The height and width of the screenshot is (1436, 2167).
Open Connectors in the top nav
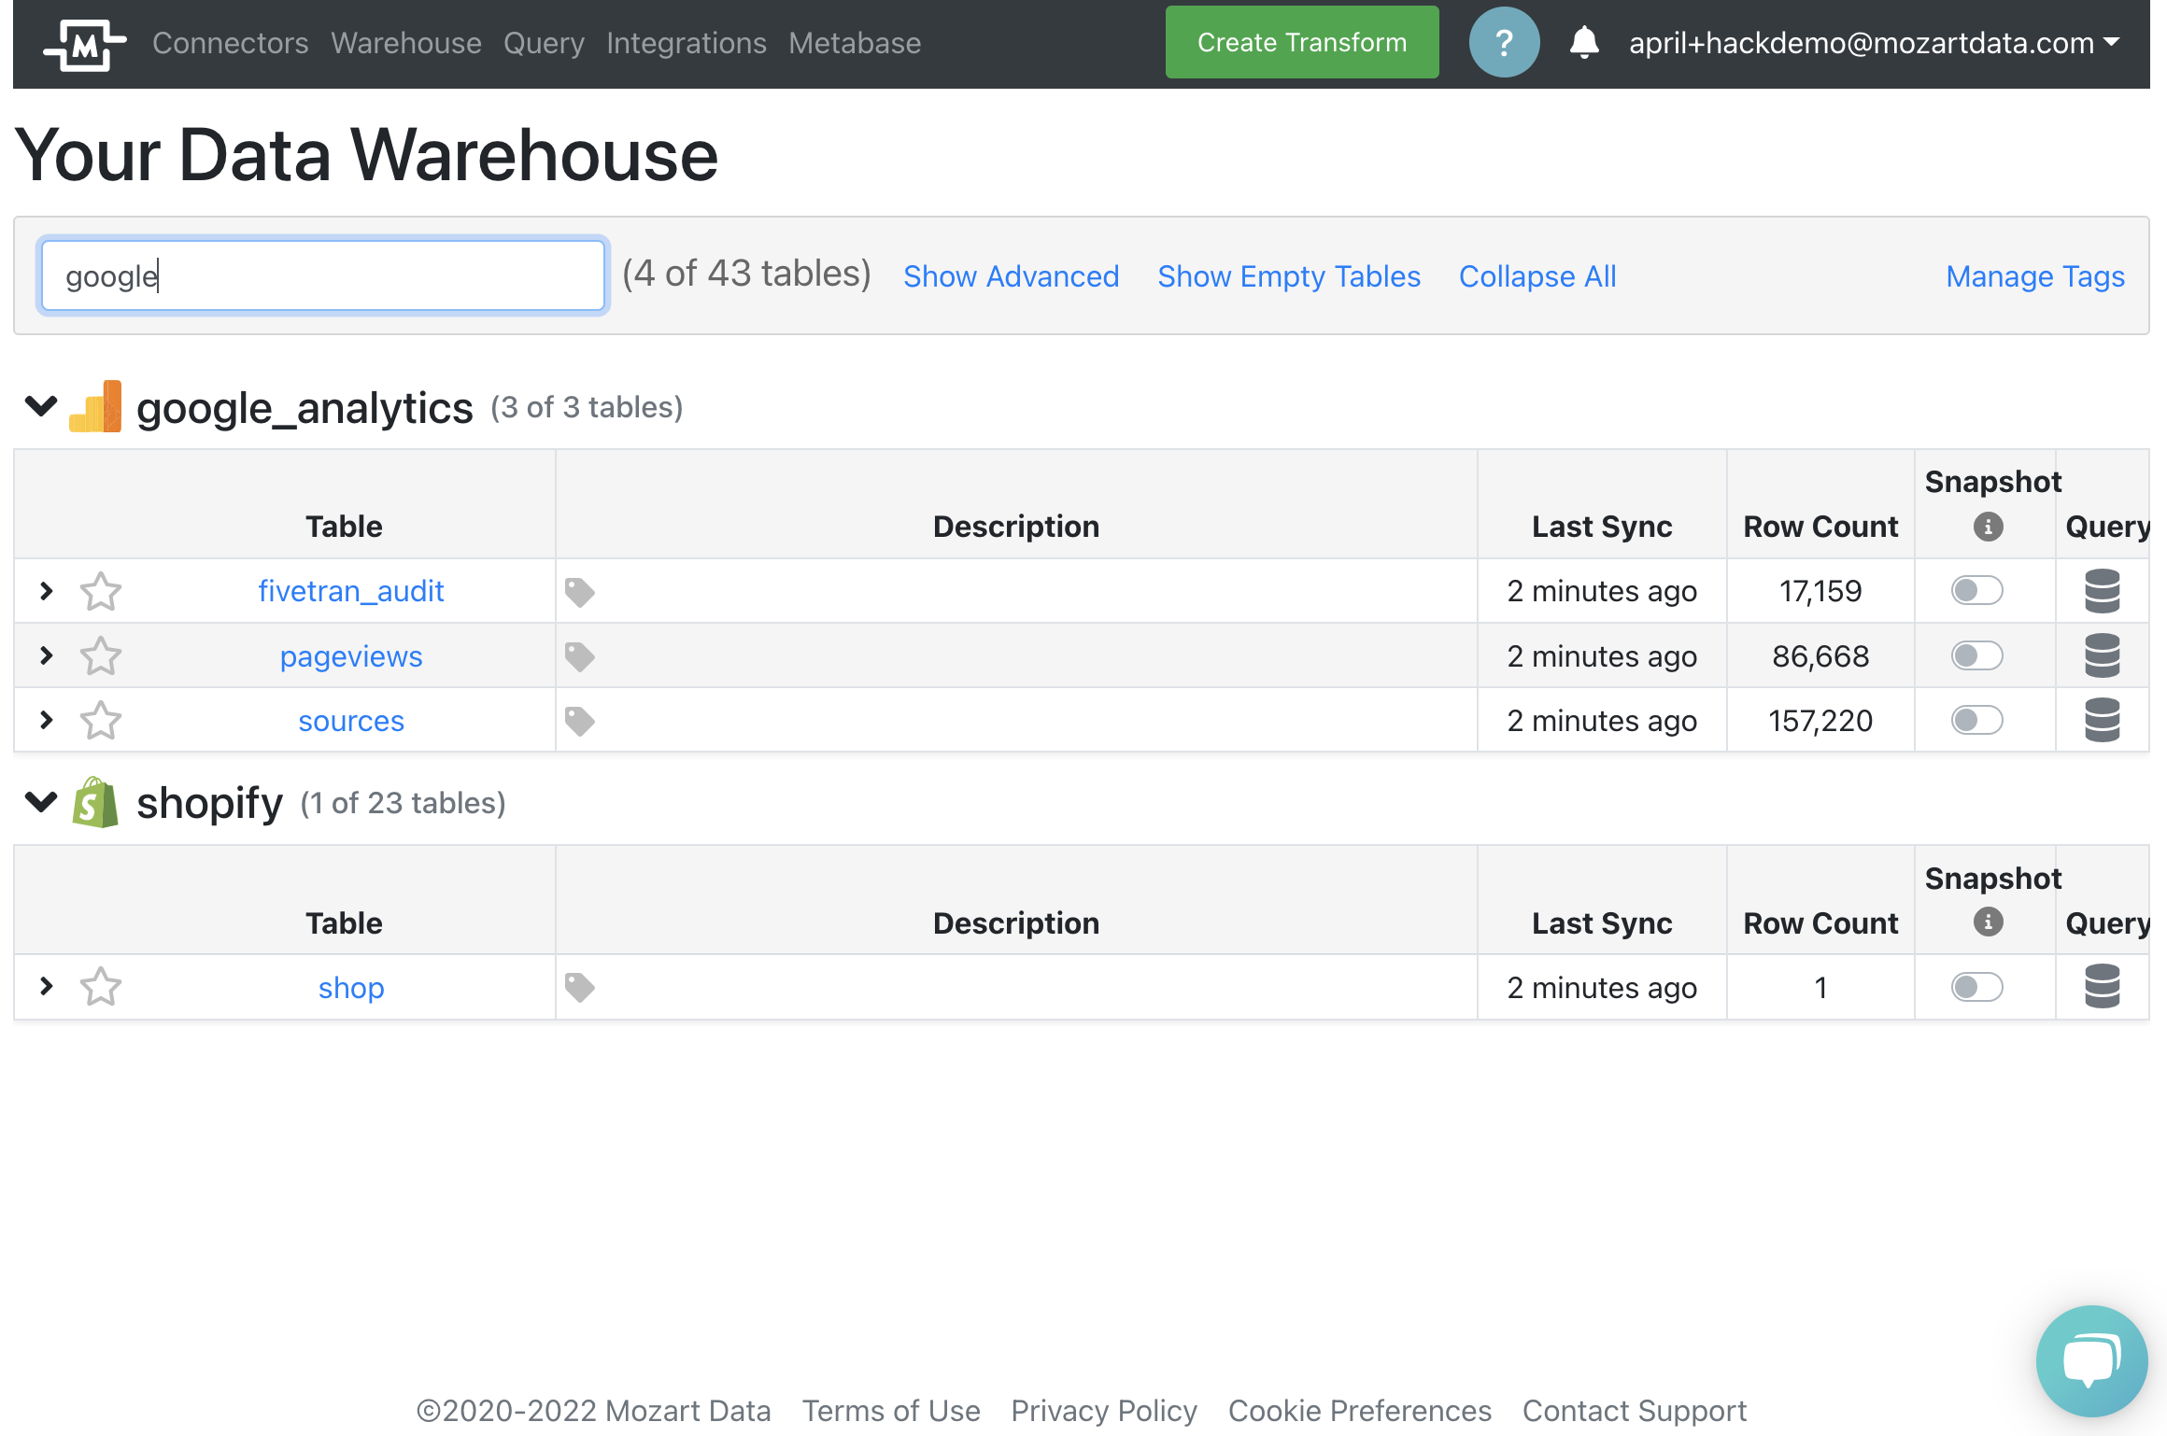click(x=230, y=43)
